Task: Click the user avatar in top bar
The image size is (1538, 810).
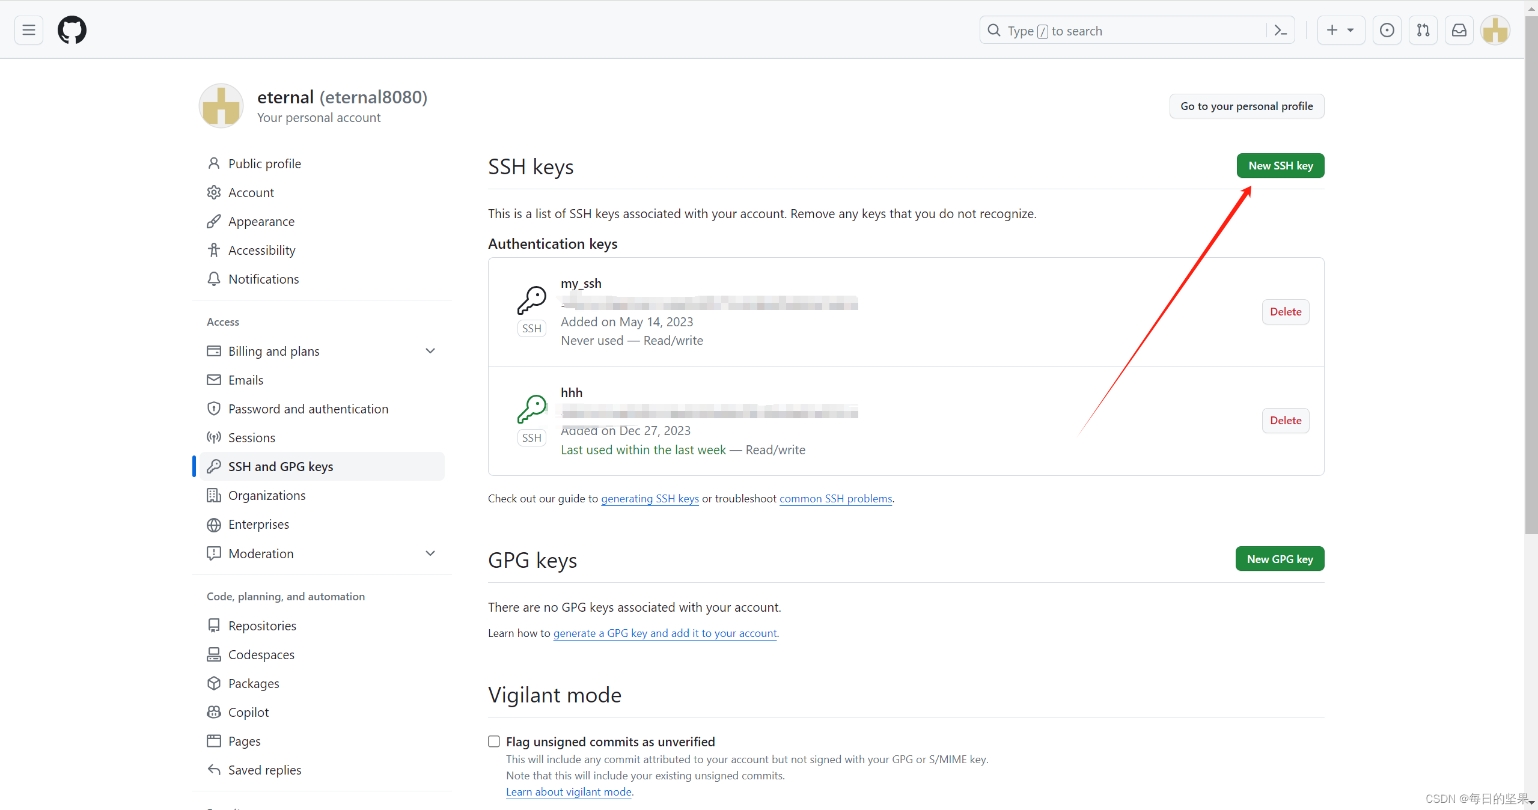Action: (x=1495, y=30)
